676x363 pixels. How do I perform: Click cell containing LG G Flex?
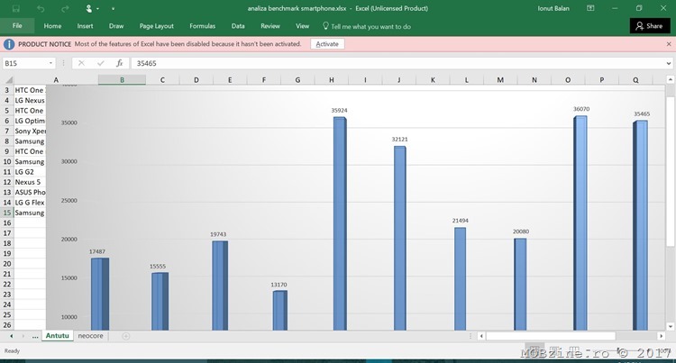[30, 203]
